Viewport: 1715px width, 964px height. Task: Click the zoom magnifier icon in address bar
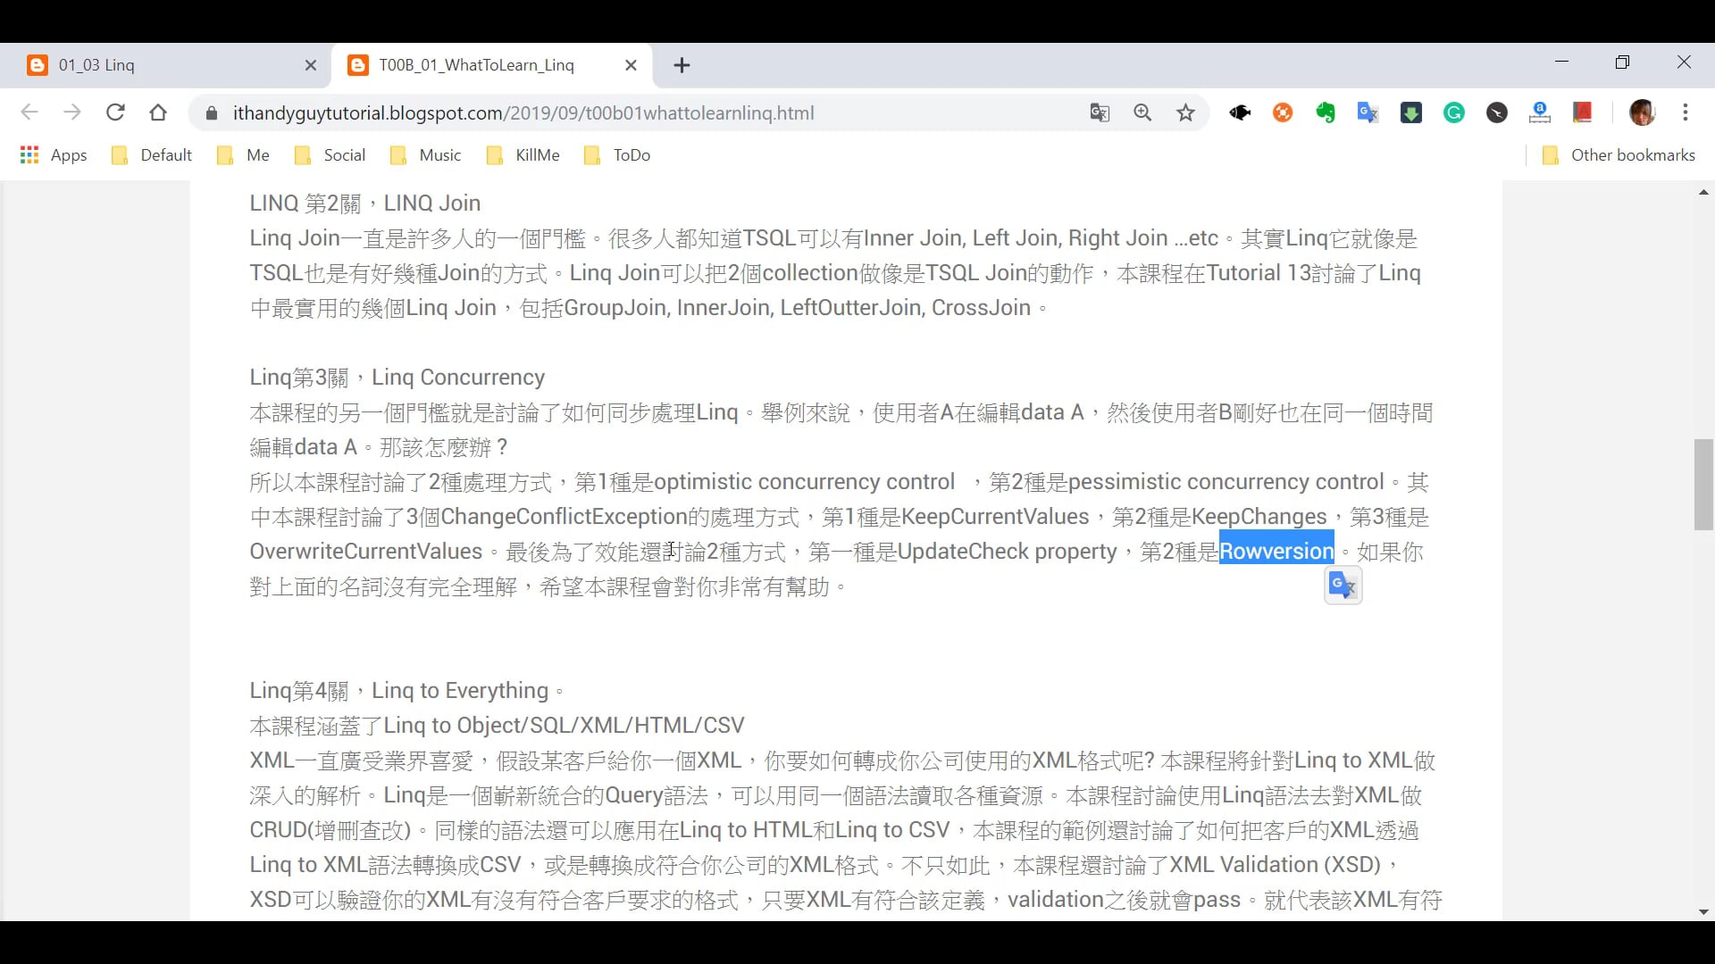point(1142,113)
